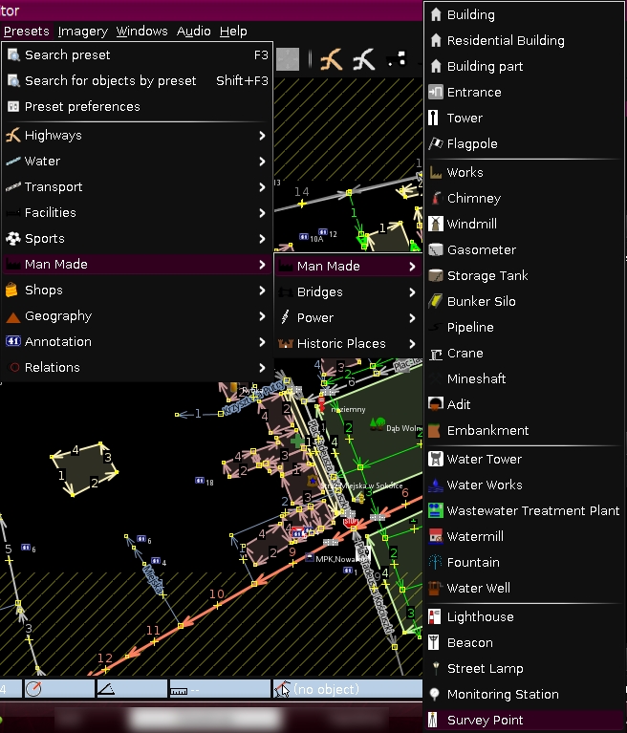Screen dimensions: 627x733
Task: Open the Imagery menu
Action: click(x=82, y=31)
